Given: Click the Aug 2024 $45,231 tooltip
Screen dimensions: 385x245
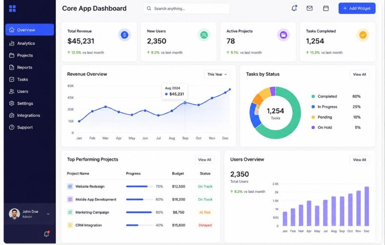Looking at the screenshot, I should click(x=174, y=91).
